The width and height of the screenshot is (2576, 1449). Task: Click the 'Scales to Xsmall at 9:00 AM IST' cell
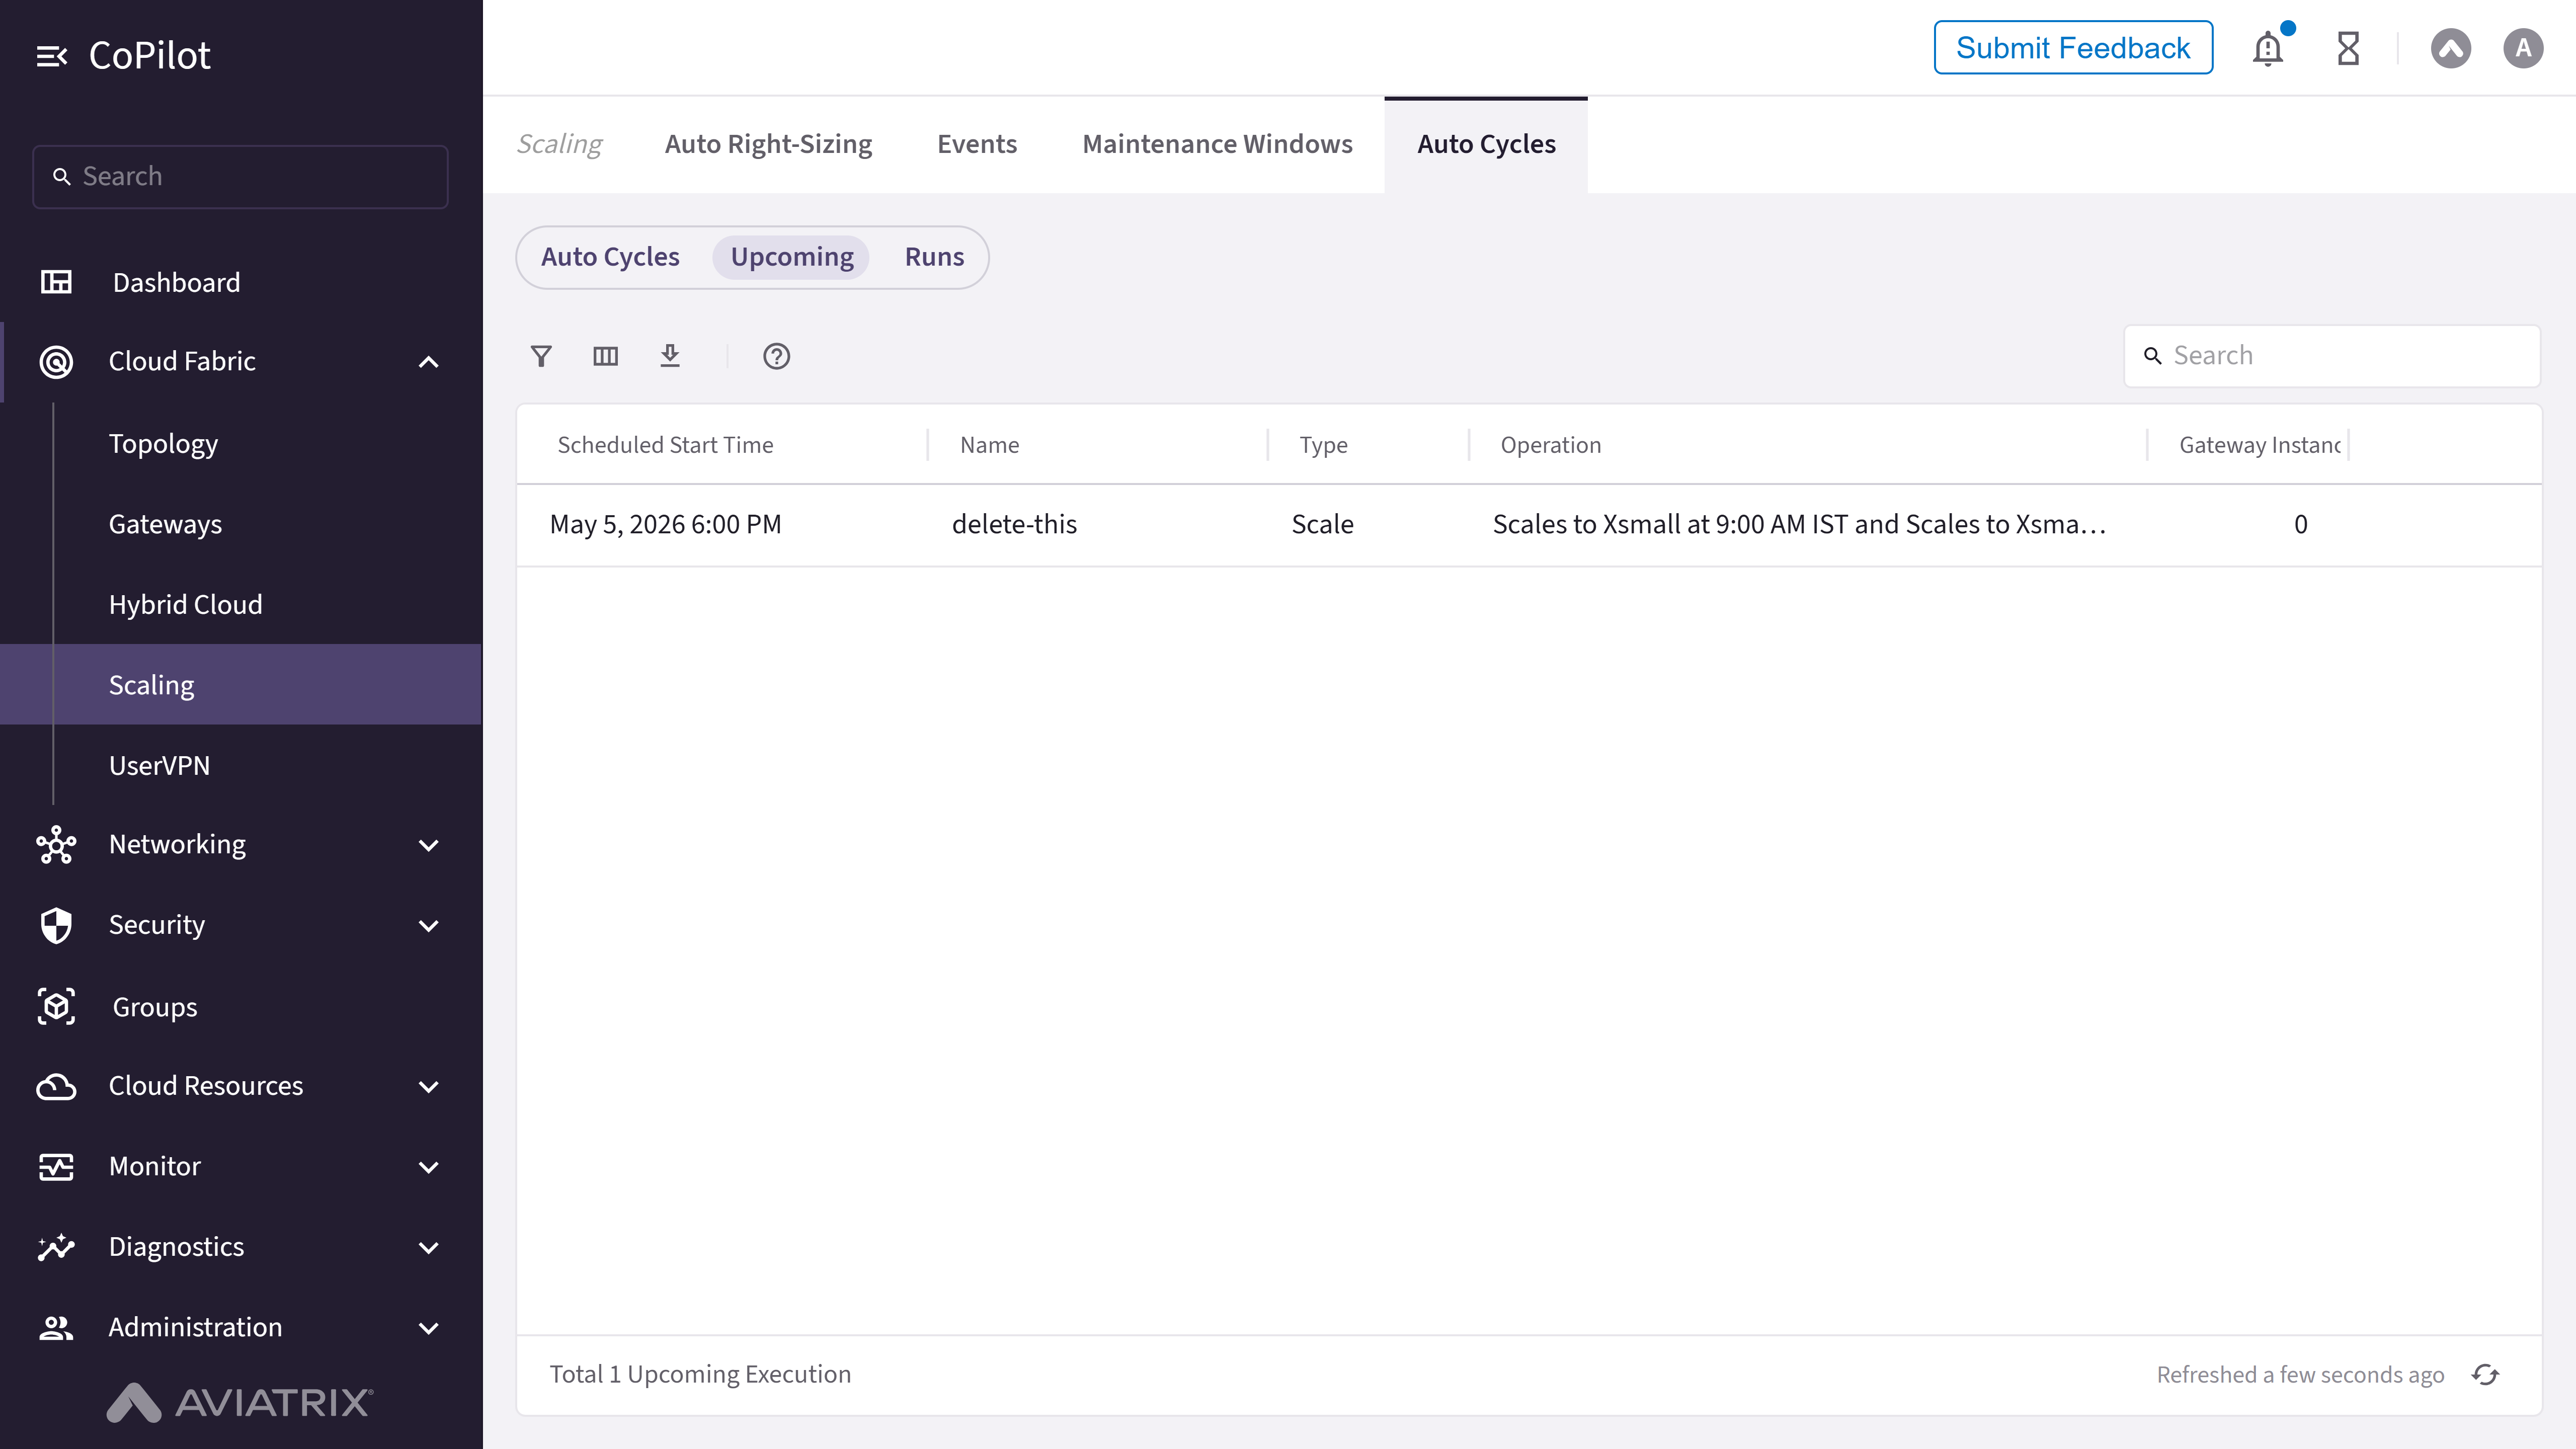click(x=1799, y=525)
